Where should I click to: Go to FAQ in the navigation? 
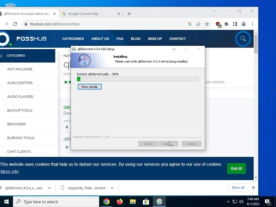[x=120, y=39]
